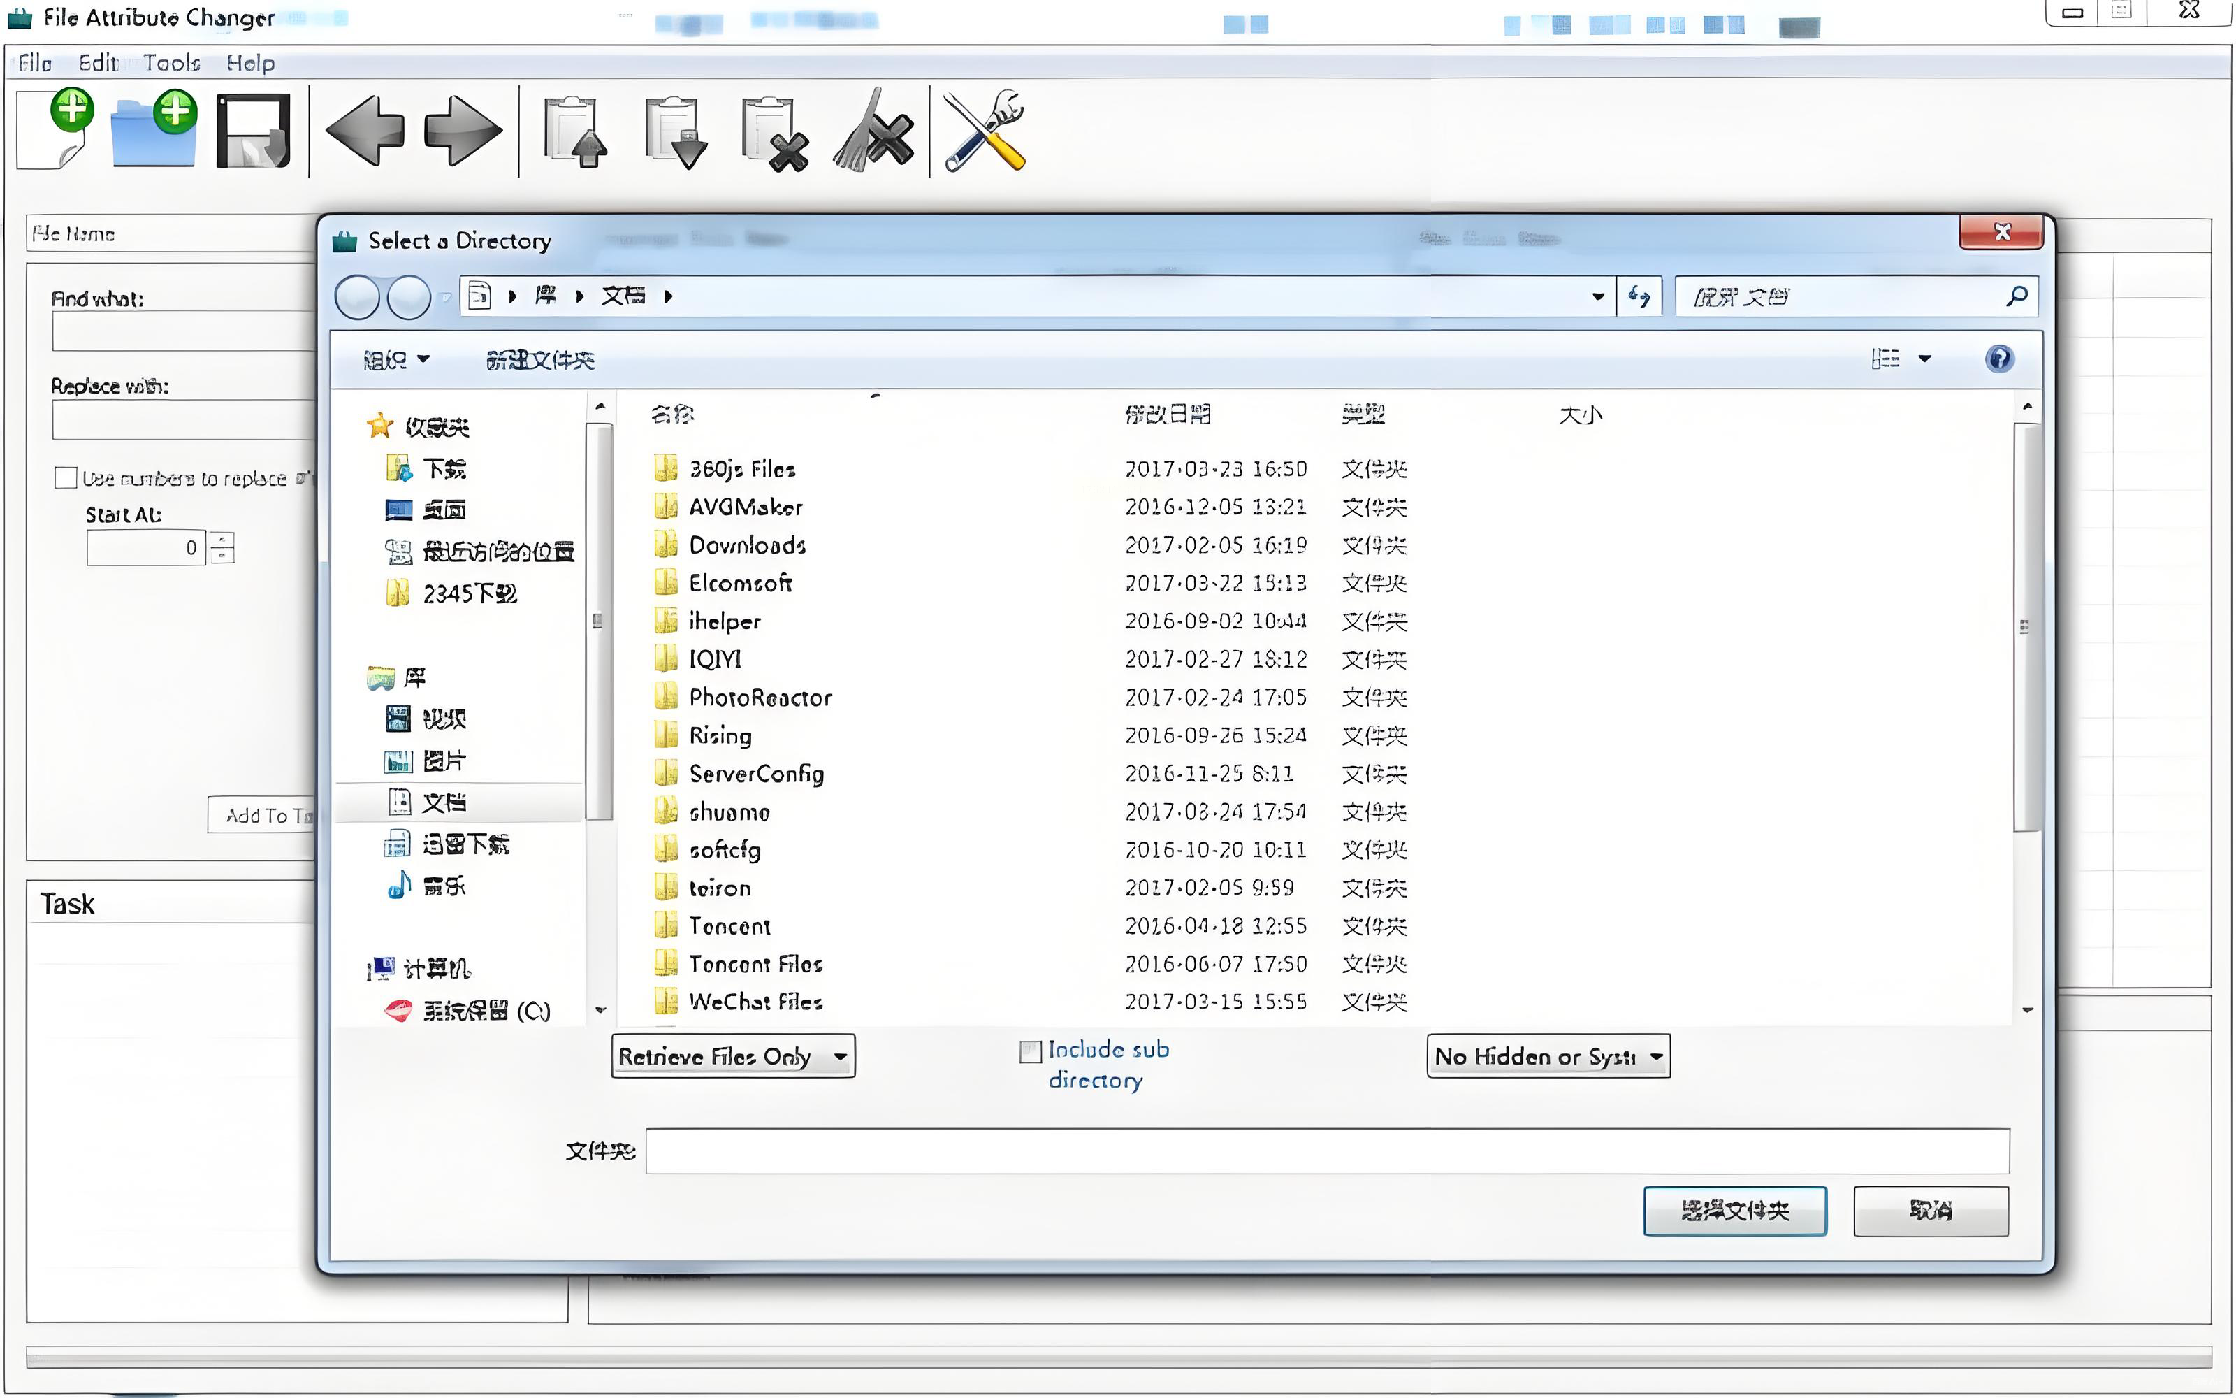The image size is (2236, 1398).
Task: Click the Save floppy disk icon
Action: (252, 131)
